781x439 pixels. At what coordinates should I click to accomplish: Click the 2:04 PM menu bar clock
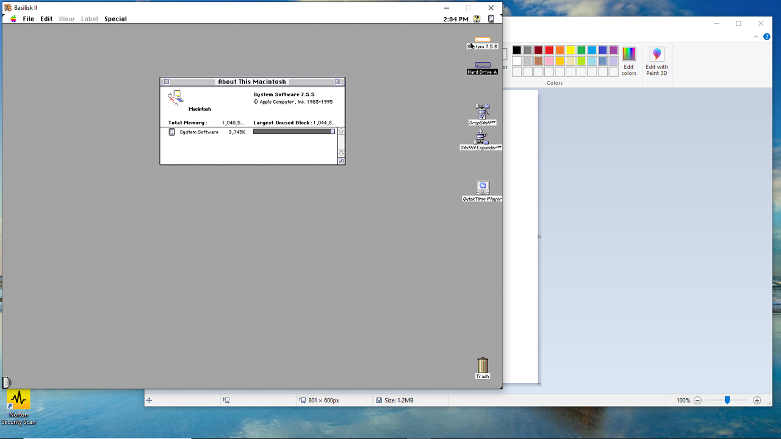(456, 20)
